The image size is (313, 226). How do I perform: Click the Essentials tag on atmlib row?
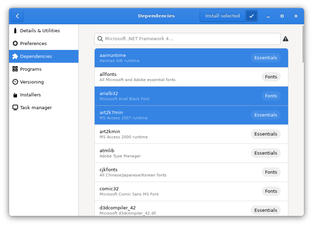(265, 153)
